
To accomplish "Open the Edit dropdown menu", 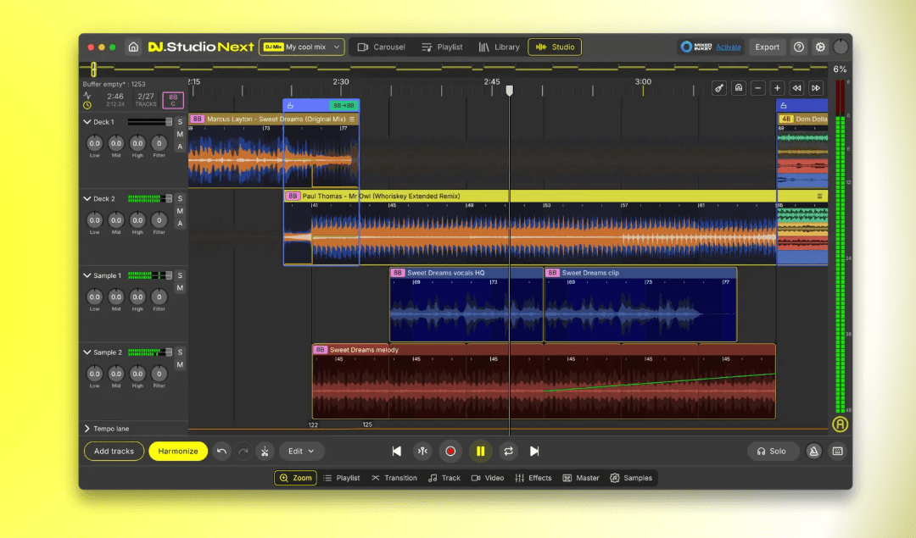I will click(x=301, y=452).
